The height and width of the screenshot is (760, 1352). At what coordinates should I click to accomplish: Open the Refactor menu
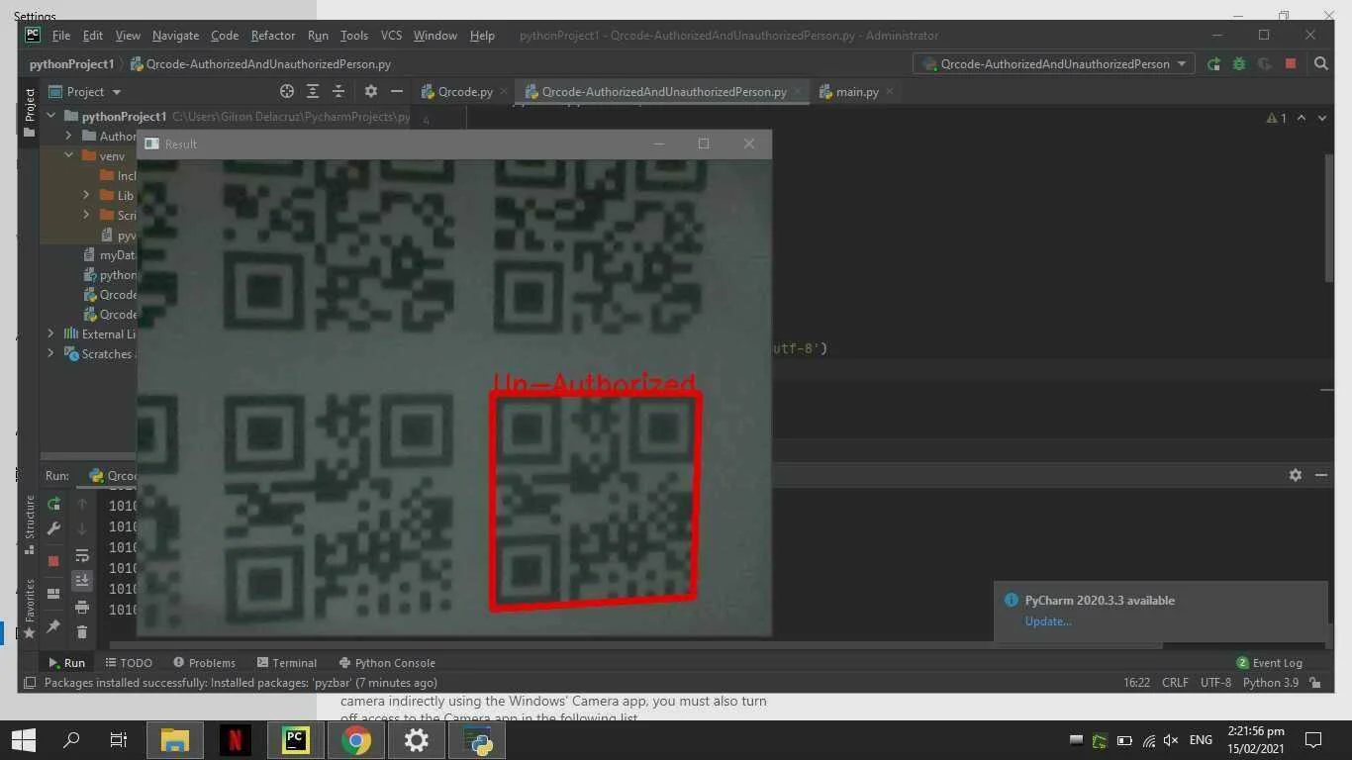(x=273, y=35)
